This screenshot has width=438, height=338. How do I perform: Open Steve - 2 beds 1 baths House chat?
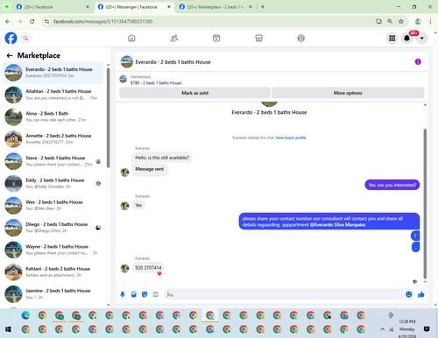53,161
